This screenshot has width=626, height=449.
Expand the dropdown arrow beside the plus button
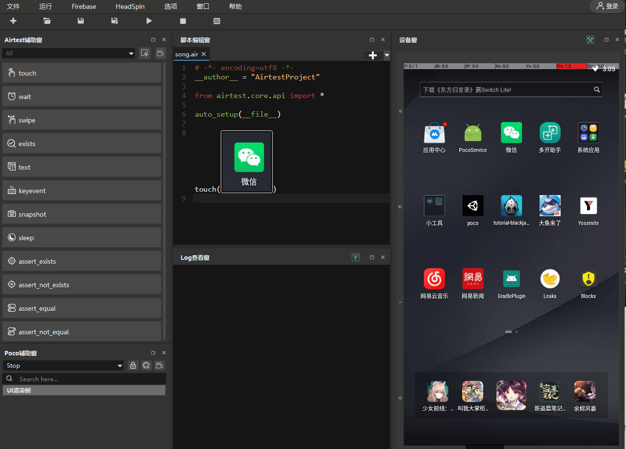point(387,55)
